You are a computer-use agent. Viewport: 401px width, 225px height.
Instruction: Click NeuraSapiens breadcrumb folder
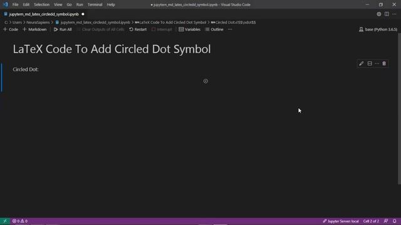click(38, 22)
